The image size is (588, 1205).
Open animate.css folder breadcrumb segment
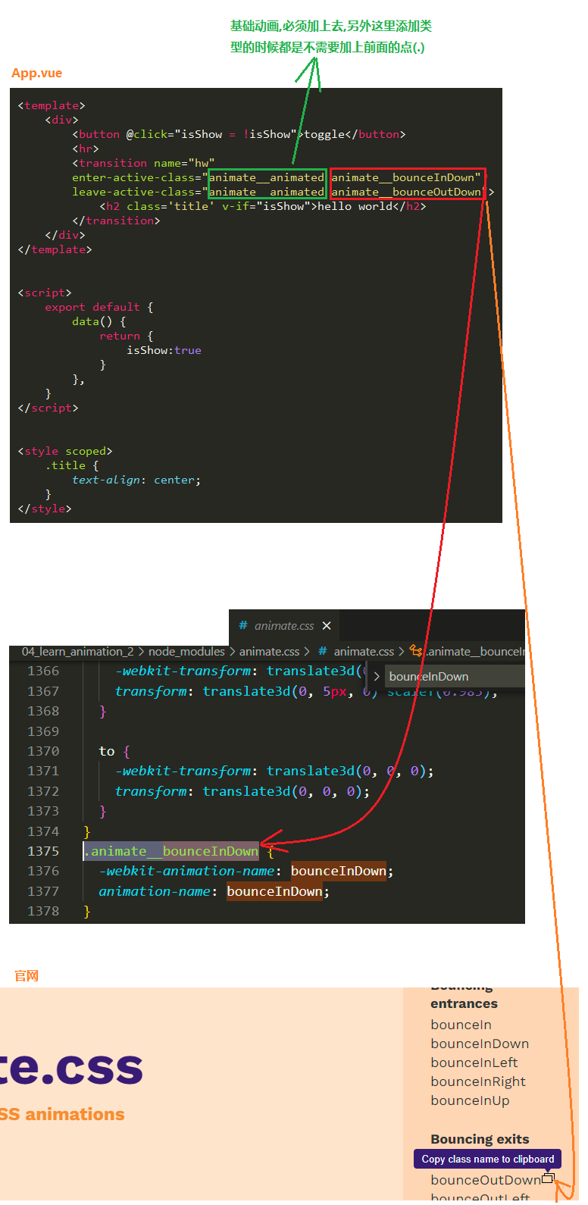pos(269,652)
